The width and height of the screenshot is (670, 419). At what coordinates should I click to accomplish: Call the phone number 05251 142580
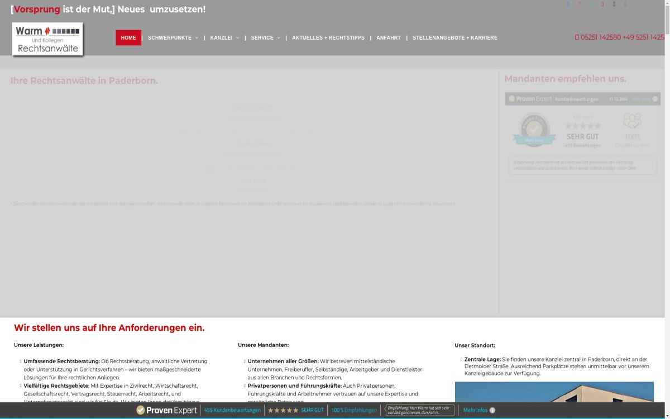[600, 37]
